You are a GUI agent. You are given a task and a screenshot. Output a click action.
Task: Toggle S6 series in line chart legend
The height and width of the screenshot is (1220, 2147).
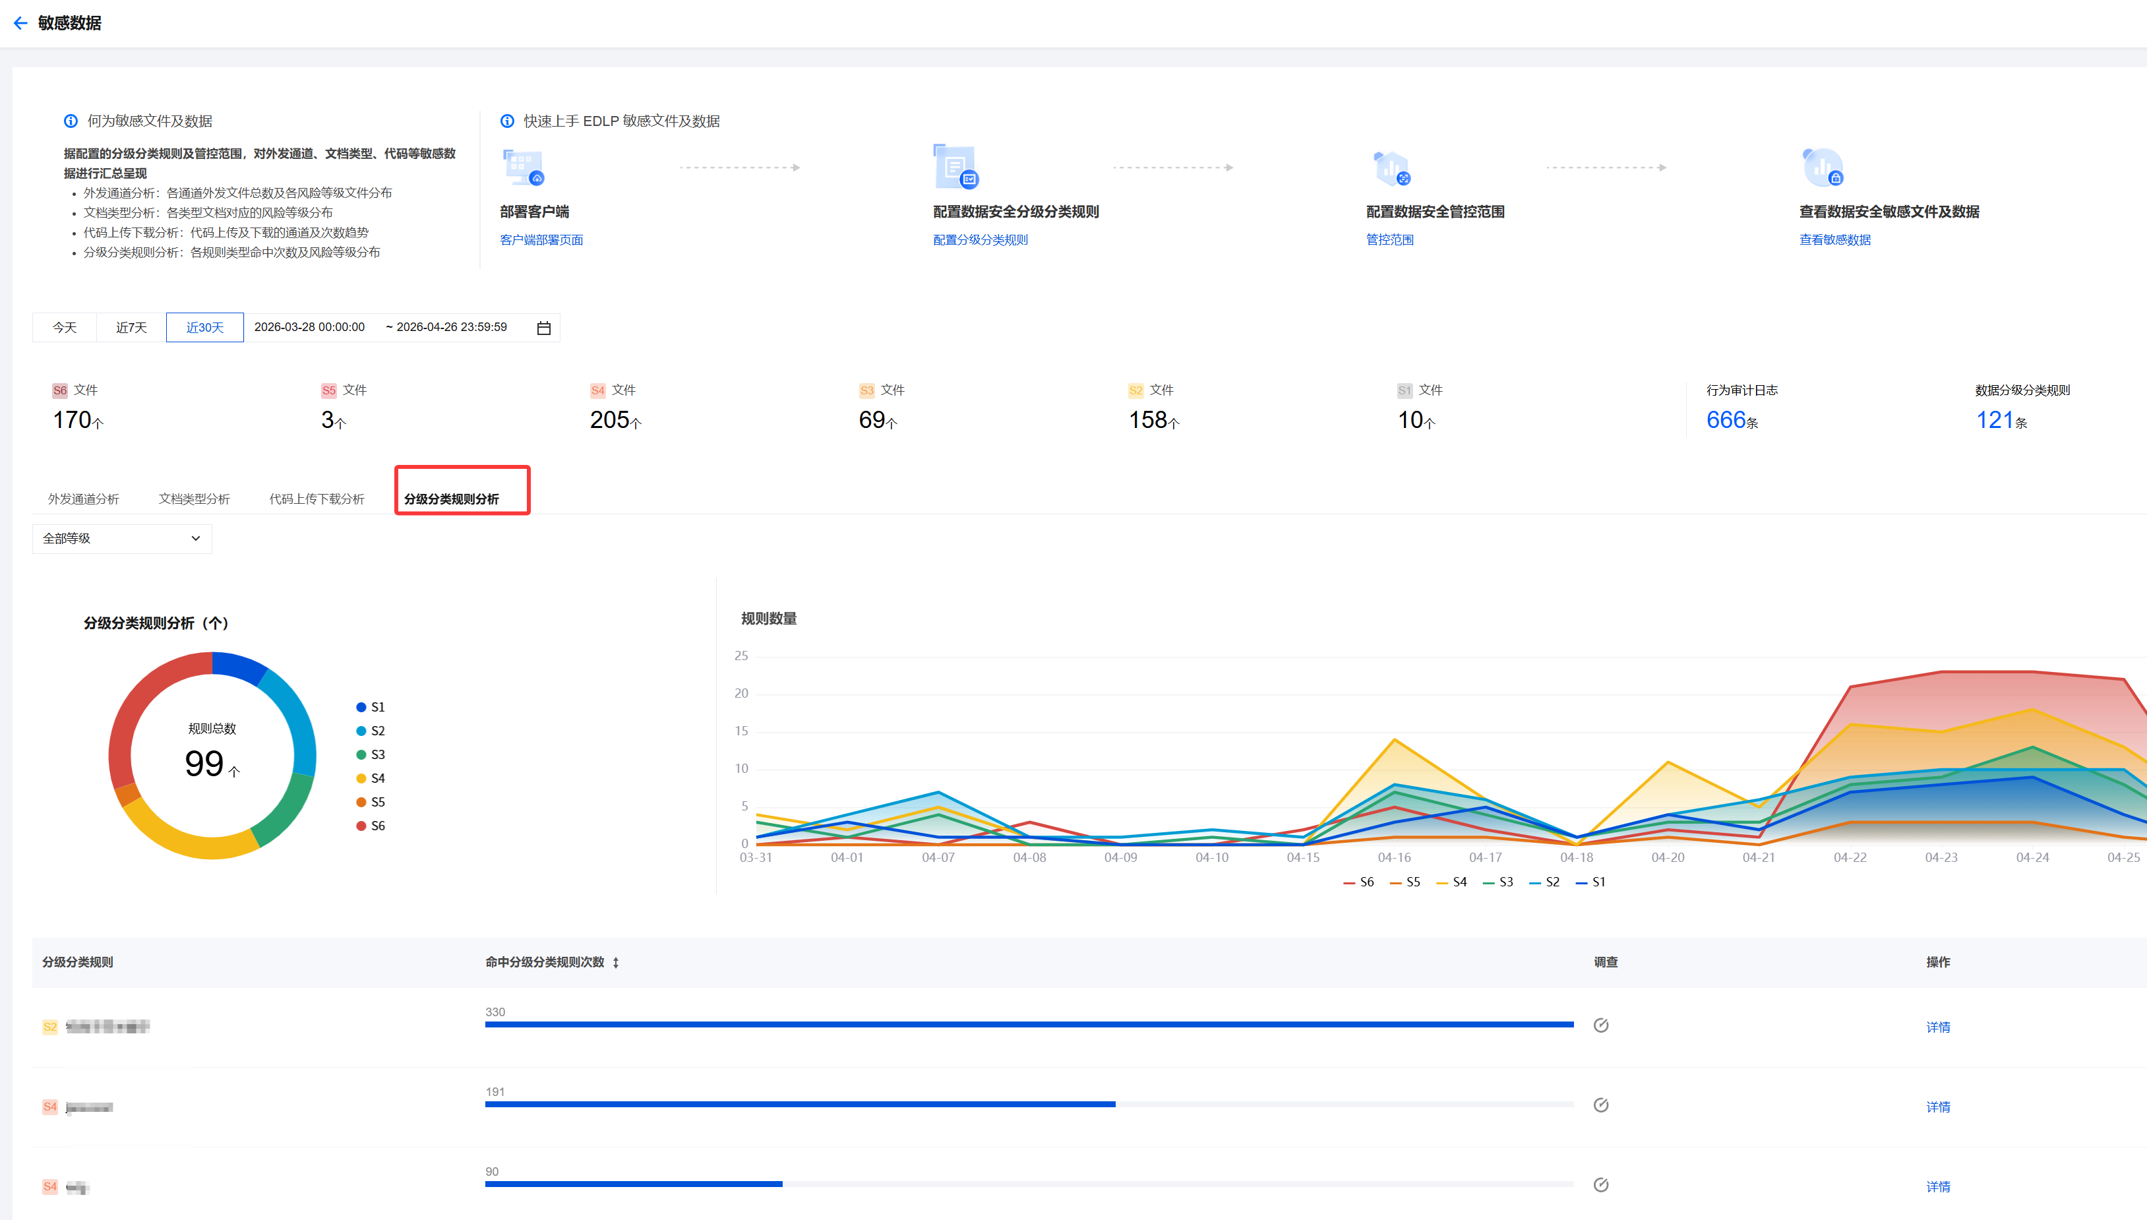click(x=1358, y=882)
